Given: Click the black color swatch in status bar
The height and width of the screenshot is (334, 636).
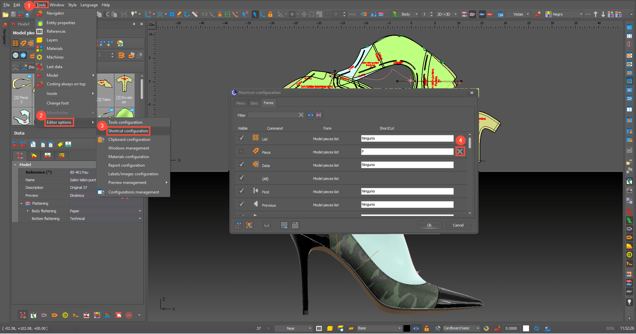Looking at the screenshot, I should pyautogui.click(x=406, y=328).
